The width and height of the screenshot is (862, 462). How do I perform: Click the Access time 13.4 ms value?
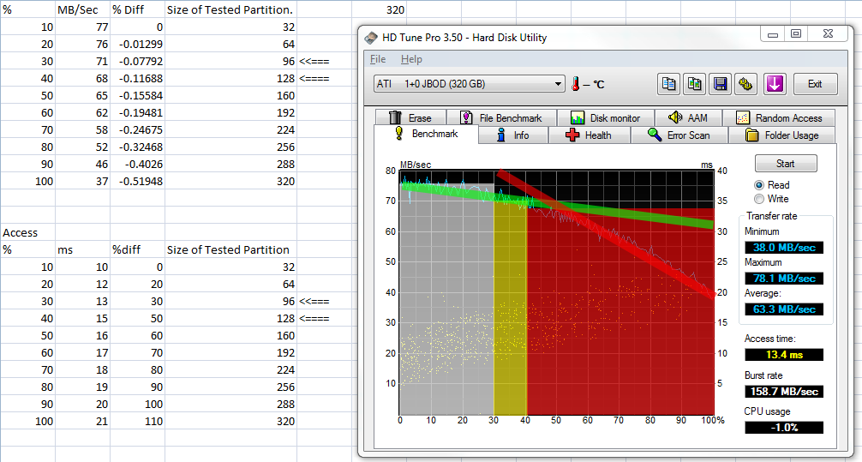(784, 355)
